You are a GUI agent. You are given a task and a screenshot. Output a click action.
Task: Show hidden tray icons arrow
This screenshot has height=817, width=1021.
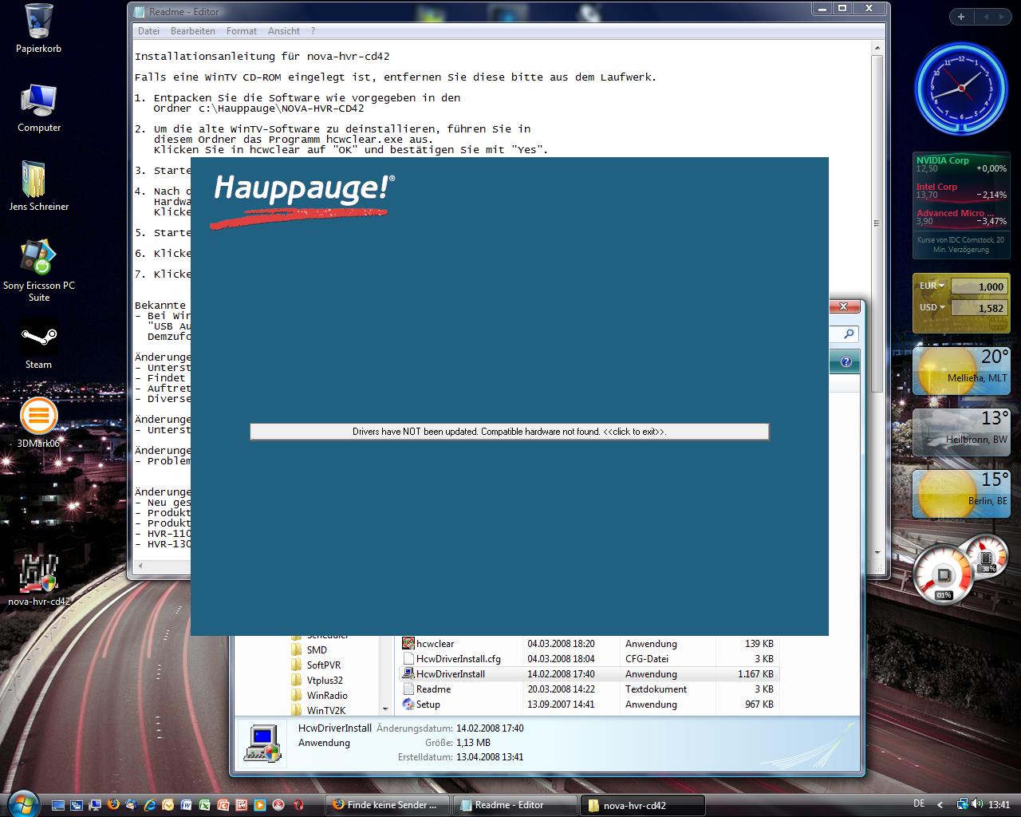click(x=940, y=805)
